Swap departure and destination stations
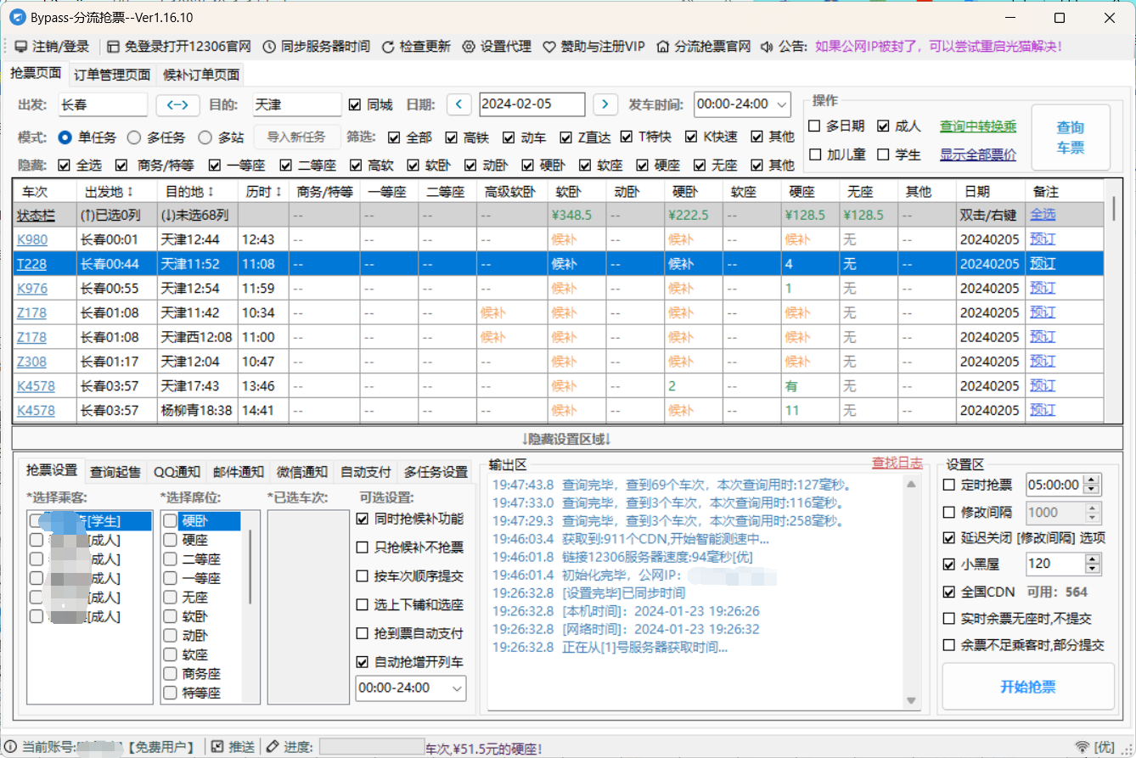The height and width of the screenshot is (758, 1136). coord(177,104)
